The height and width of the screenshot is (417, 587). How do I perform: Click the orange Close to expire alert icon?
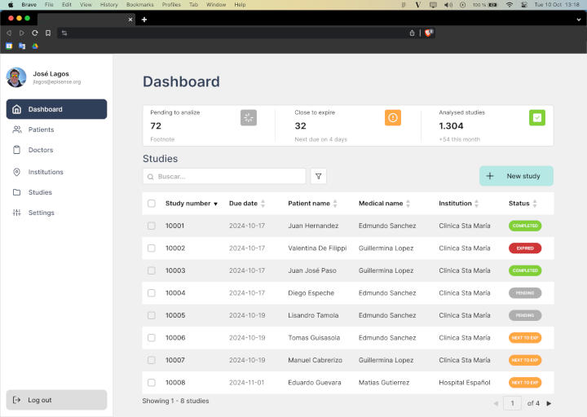coord(393,118)
